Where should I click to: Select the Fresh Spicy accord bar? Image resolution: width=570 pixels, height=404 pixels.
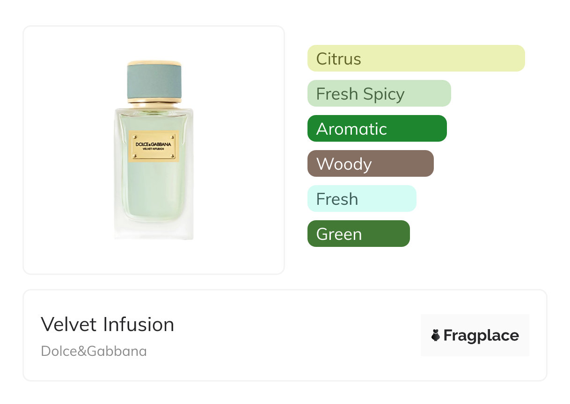[379, 94]
